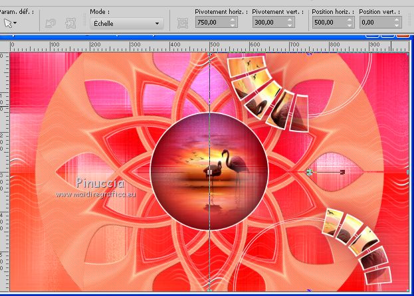Increase Pivotement vert. with up arrow
Viewport: 414px width, 296px height.
(290, 20)
